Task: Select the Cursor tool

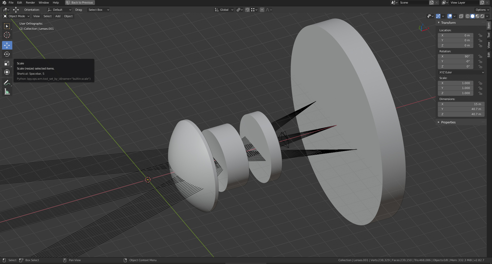Action: (7, 35)
